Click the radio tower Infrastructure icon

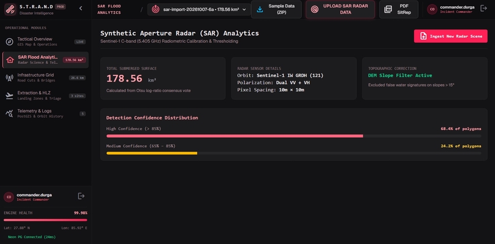point(9,78)
